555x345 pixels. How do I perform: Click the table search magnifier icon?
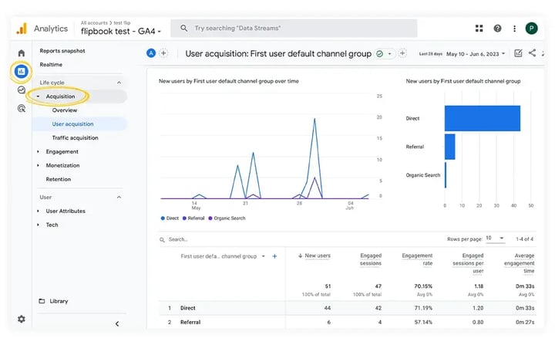click(162, 240)
